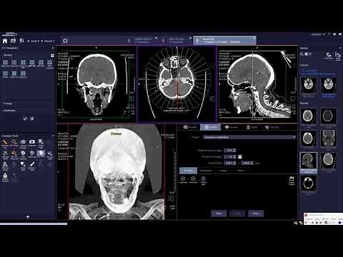Click the 3D skull rendering pane

tap(116, 172)
